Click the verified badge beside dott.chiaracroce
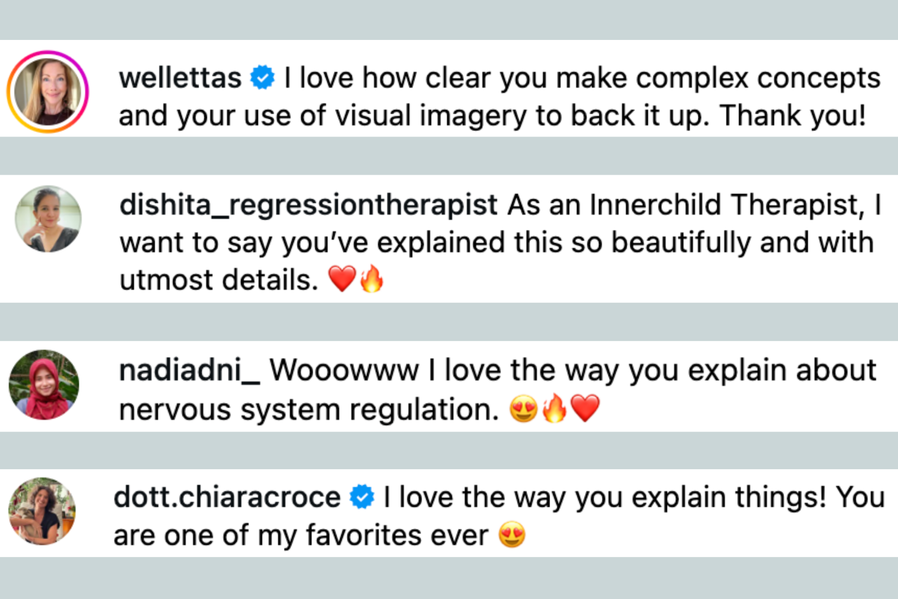 [362, 497]
